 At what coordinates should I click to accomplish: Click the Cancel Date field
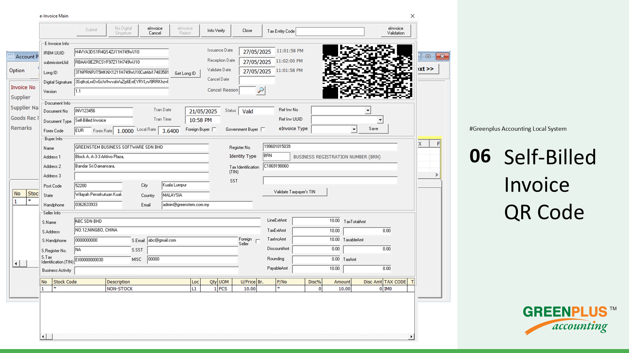click(257, 80)
